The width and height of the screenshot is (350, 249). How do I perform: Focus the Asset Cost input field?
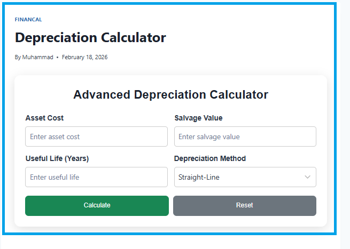pyautogui.click(x=96, y=136)
